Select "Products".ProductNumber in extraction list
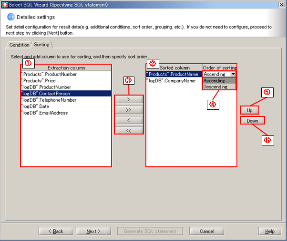The width and height of the screenshot is (287, 241). 49,75
